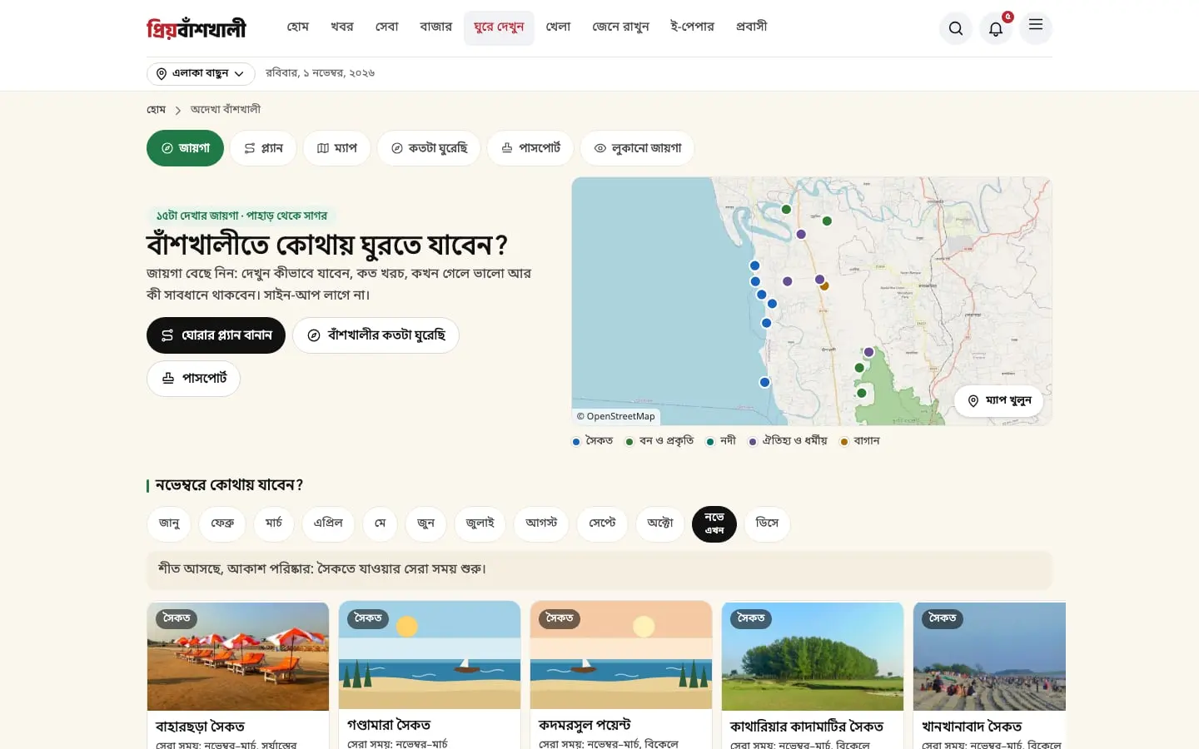This screenshot has height=749, width=1199.
Task: Open the বাজার menu item
Action: [435, 27]
